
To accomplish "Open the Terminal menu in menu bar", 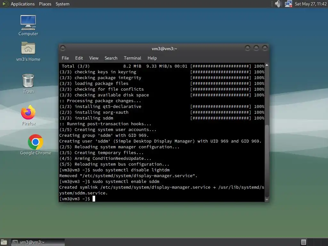I will click(x=132, y=58).
